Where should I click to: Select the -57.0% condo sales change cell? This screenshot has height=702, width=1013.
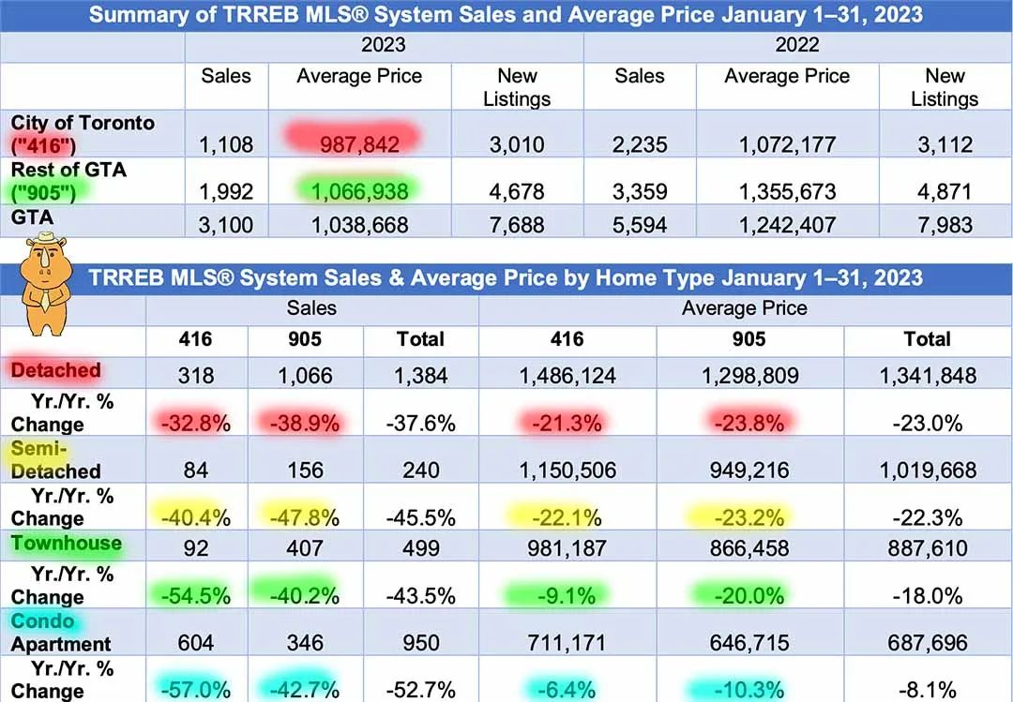click(x=194, y=690)
